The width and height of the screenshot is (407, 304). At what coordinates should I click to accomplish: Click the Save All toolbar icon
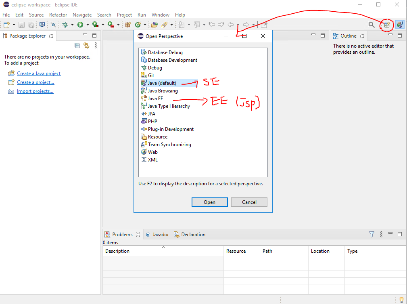(x=31, y=25)
